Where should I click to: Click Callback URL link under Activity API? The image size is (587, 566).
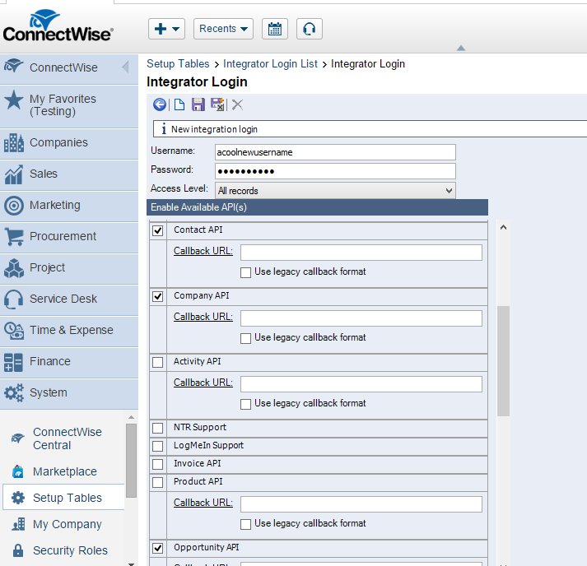203,383
